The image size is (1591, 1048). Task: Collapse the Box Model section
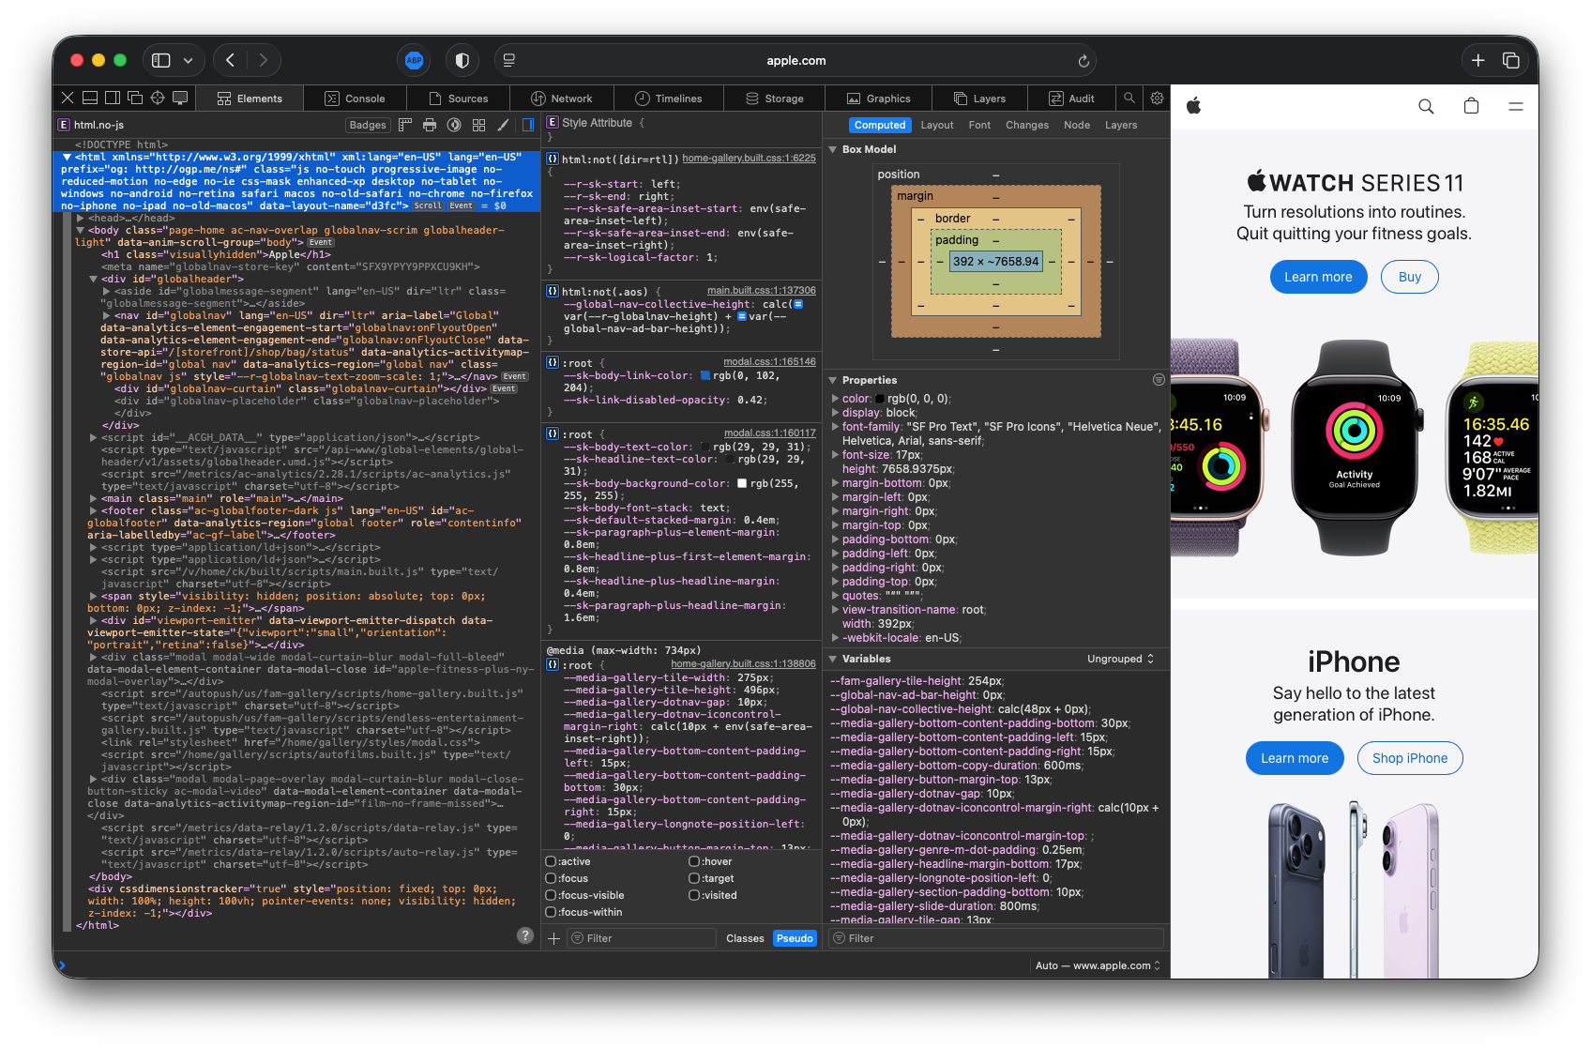(832, 150)
